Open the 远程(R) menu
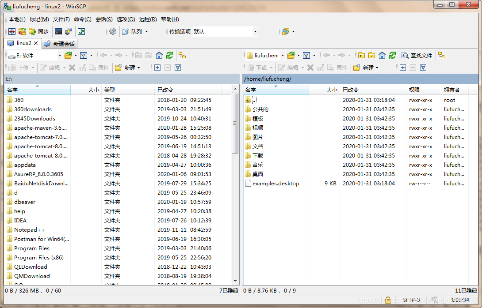The width and height of the screenshot is (482, 308). [x=148, y=19]
